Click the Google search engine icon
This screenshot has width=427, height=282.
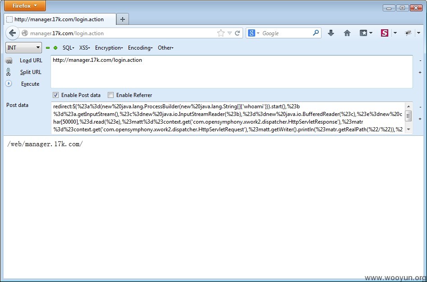coord(251,33)
